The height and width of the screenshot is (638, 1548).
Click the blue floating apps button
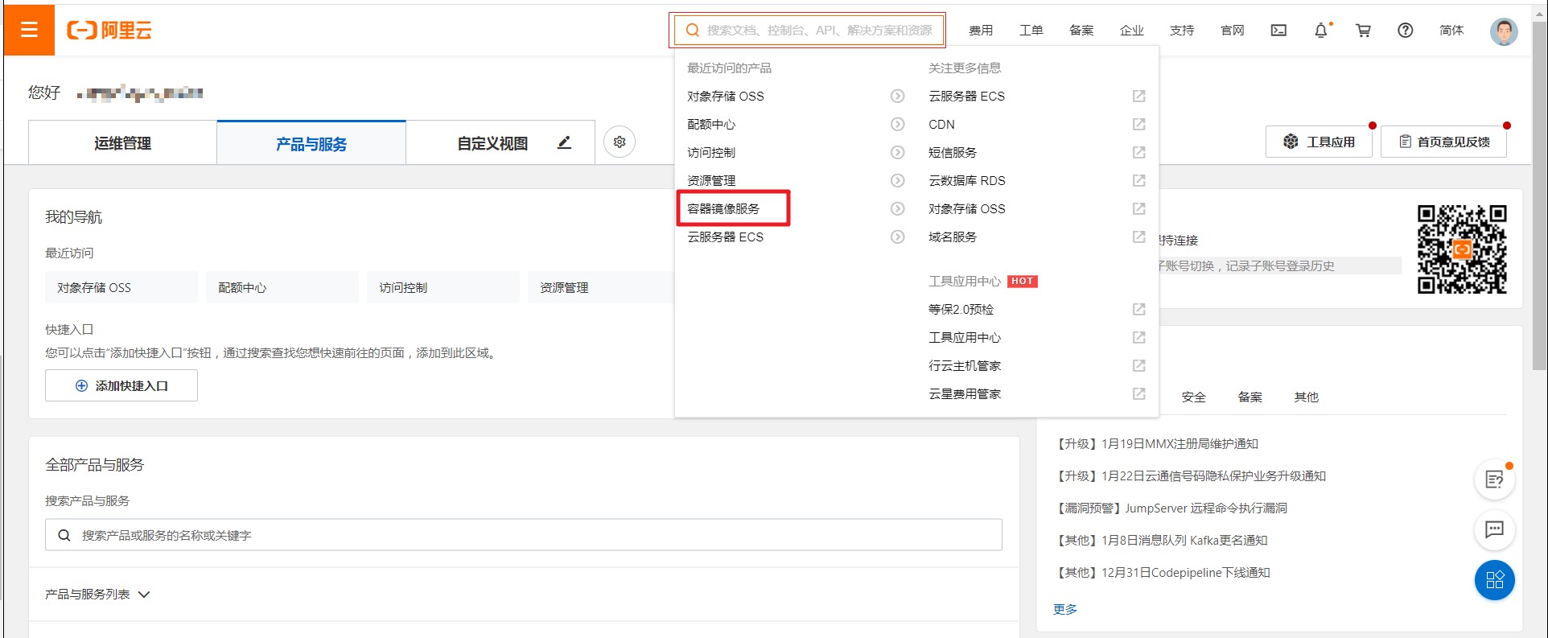click(x=1495, y=580)
